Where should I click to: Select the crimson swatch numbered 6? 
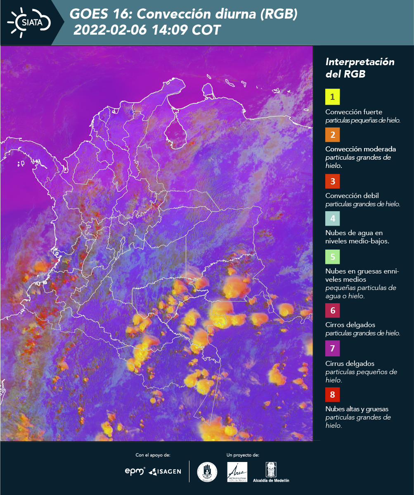point(332,310)
